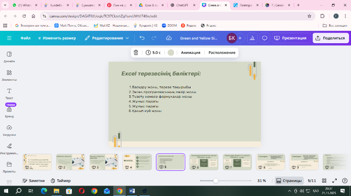Open the Бренд panel in sidebar
Viewport: 351px width, 196px height.
click(x=9, y=112)
